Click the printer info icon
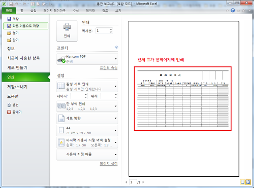The image size is (254, 188). [x=116, y=47]
